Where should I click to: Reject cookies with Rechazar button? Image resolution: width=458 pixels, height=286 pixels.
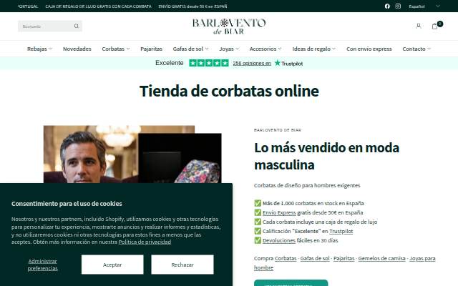pyautogui.click(x=182, y=265)
